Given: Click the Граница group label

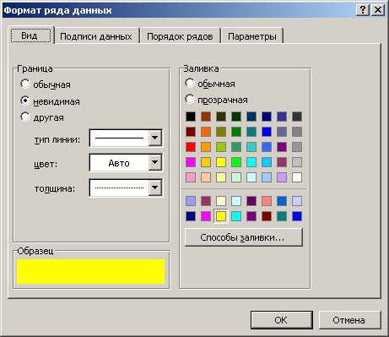Looking at the screenshot, I should pos(35,68).
